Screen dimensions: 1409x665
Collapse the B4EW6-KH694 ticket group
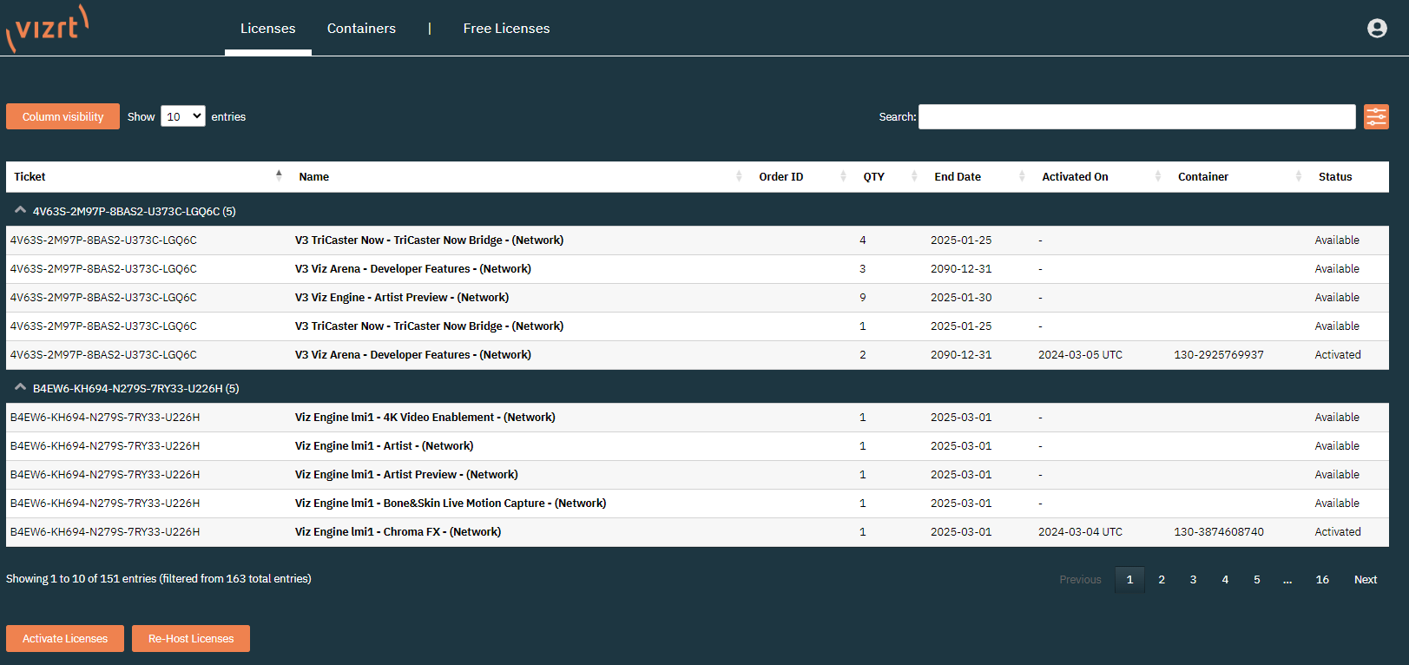click(x=21, y=388)
